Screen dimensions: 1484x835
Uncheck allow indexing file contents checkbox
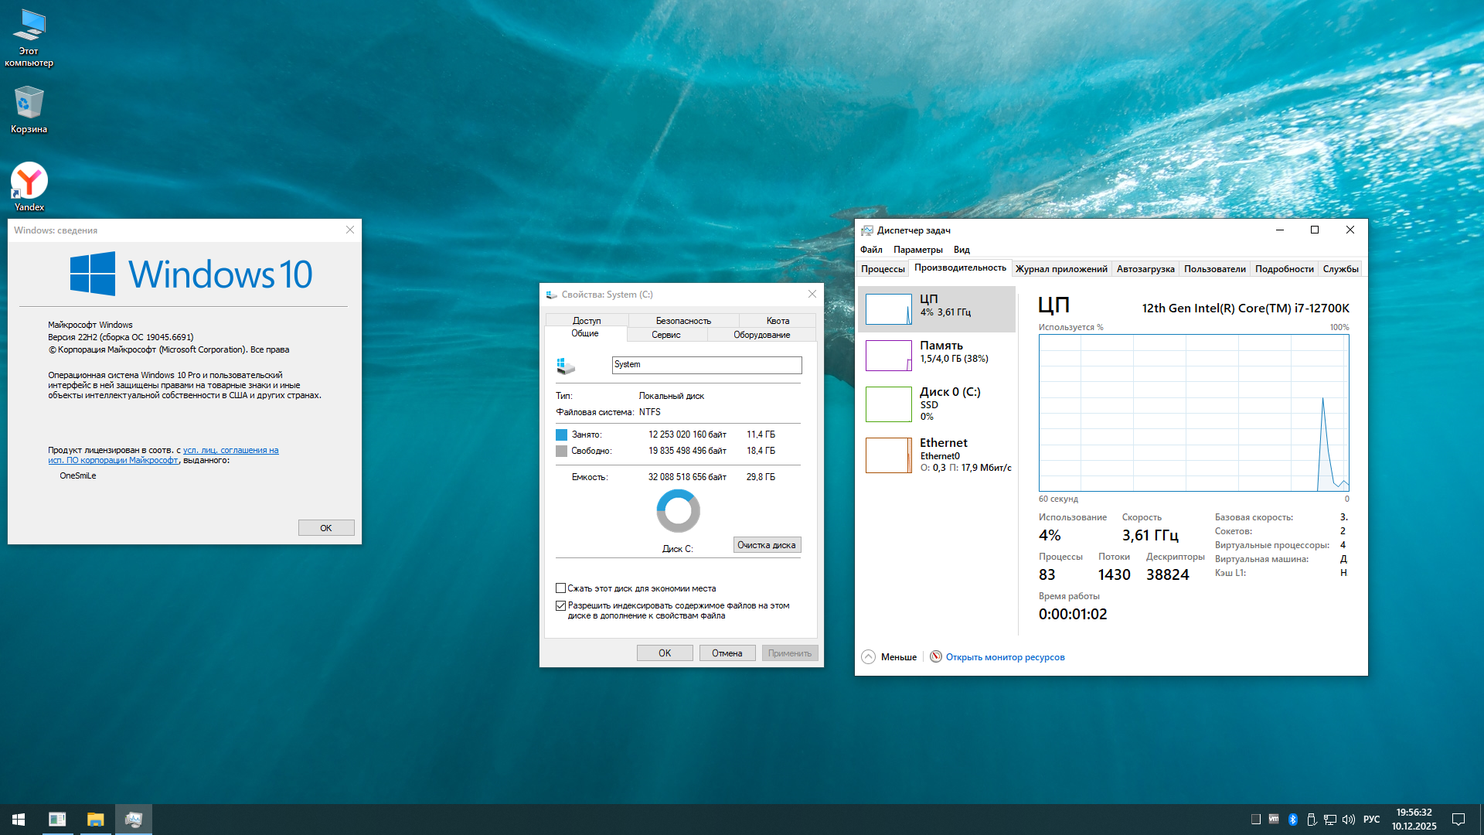click(561, 605)
